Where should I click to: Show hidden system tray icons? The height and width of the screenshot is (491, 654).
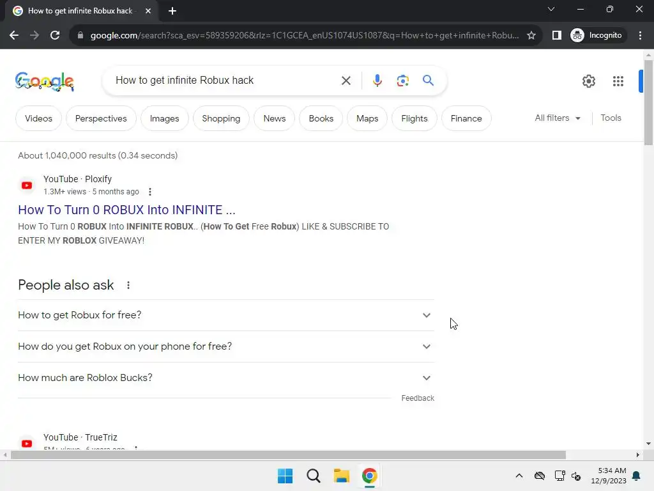coord(519,476)
